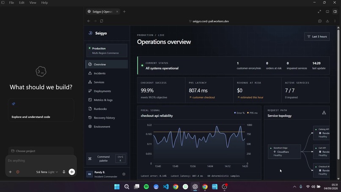Screen dimensions: 341x192
Task: Click the Service topology icon in Request Path
Action: 324,113
